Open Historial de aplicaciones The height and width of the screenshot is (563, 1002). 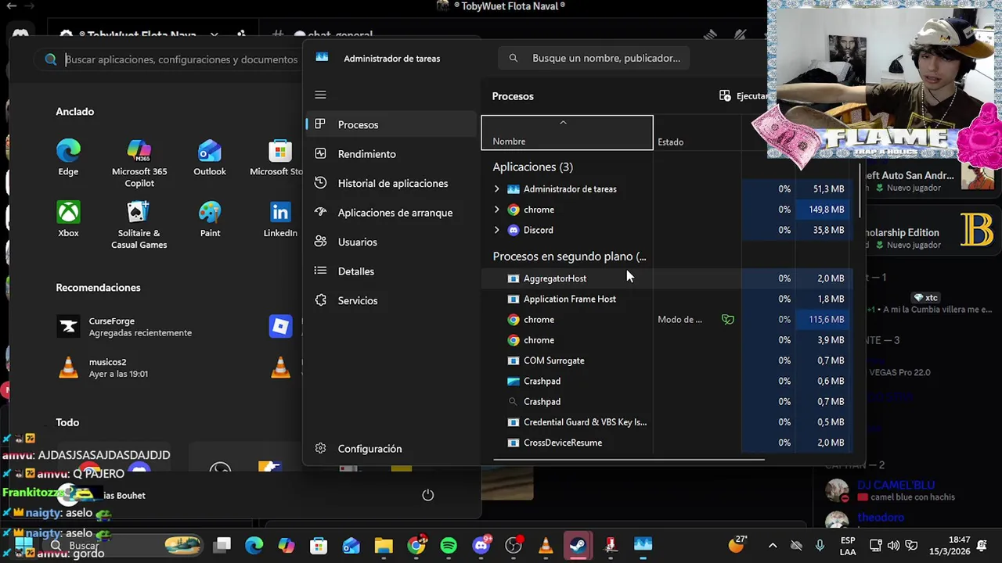391,183
